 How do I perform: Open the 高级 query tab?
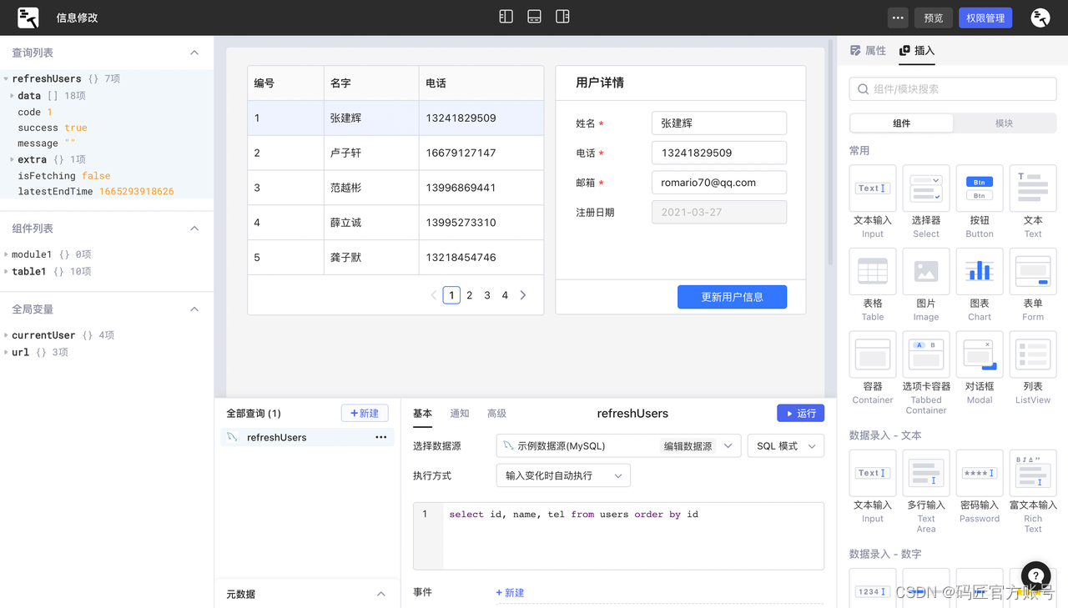pos(496,413)
